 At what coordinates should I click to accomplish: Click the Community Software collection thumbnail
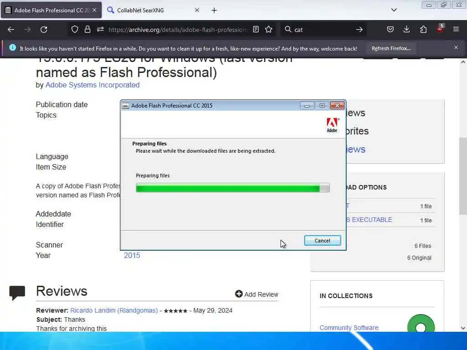click(x=420, y=323)
